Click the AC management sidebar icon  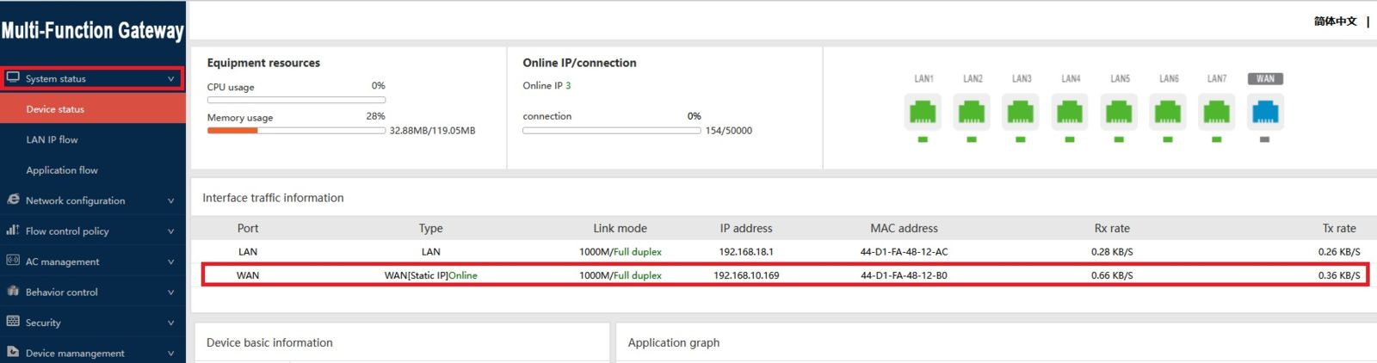pos(13,261)
